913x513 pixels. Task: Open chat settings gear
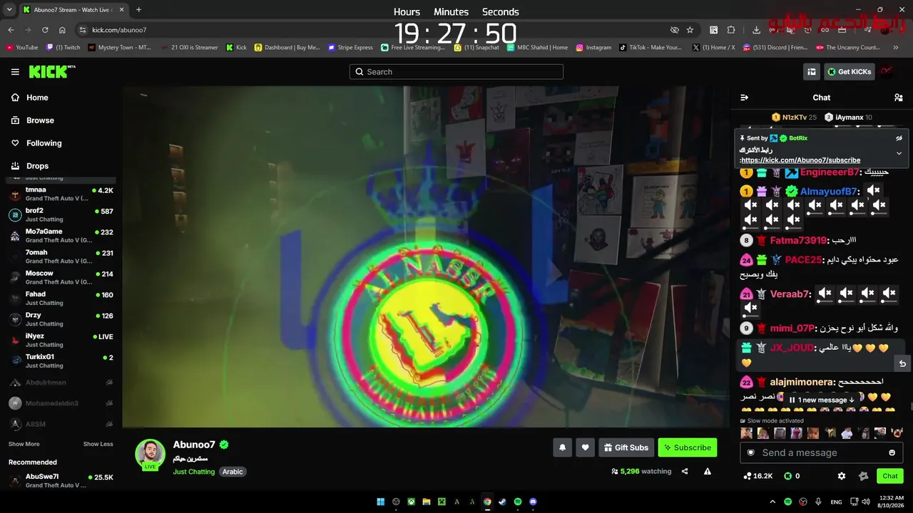coord(842,476)
